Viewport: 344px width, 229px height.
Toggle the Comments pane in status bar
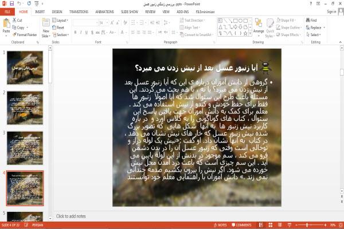tap(241, 225)
